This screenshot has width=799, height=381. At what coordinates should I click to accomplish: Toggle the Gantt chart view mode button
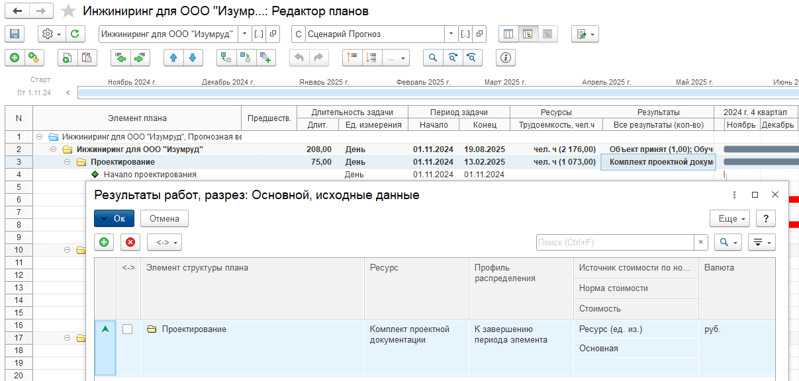point(528,34)
